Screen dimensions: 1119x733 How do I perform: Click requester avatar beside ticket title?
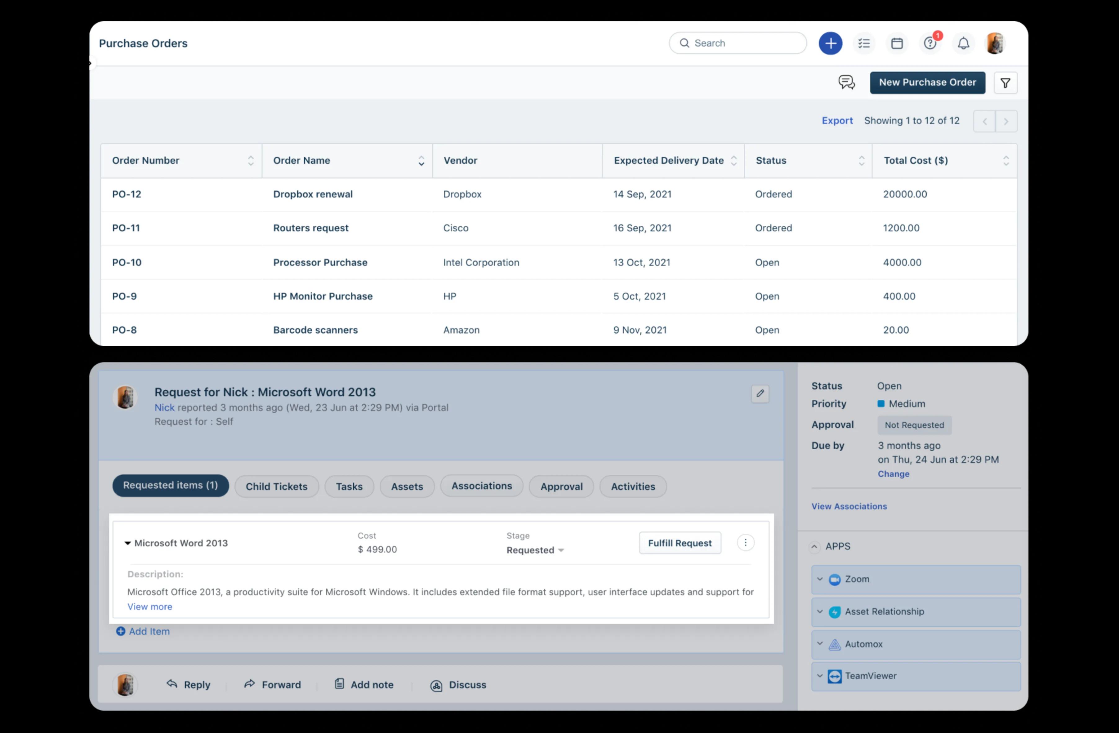[x=125, y=397]
